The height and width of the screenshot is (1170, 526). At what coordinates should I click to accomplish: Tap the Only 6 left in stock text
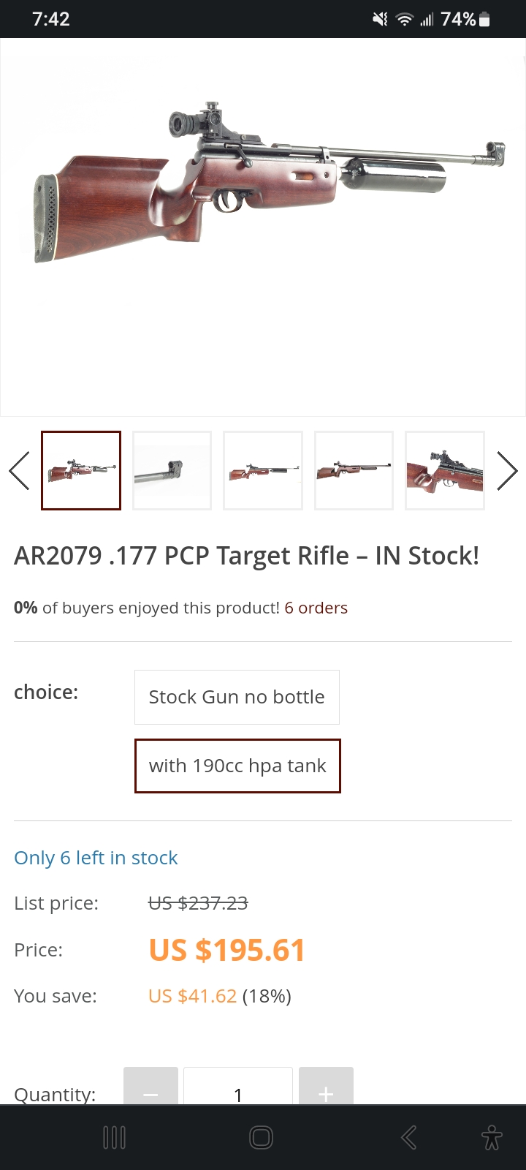click(x=96, y=858)
